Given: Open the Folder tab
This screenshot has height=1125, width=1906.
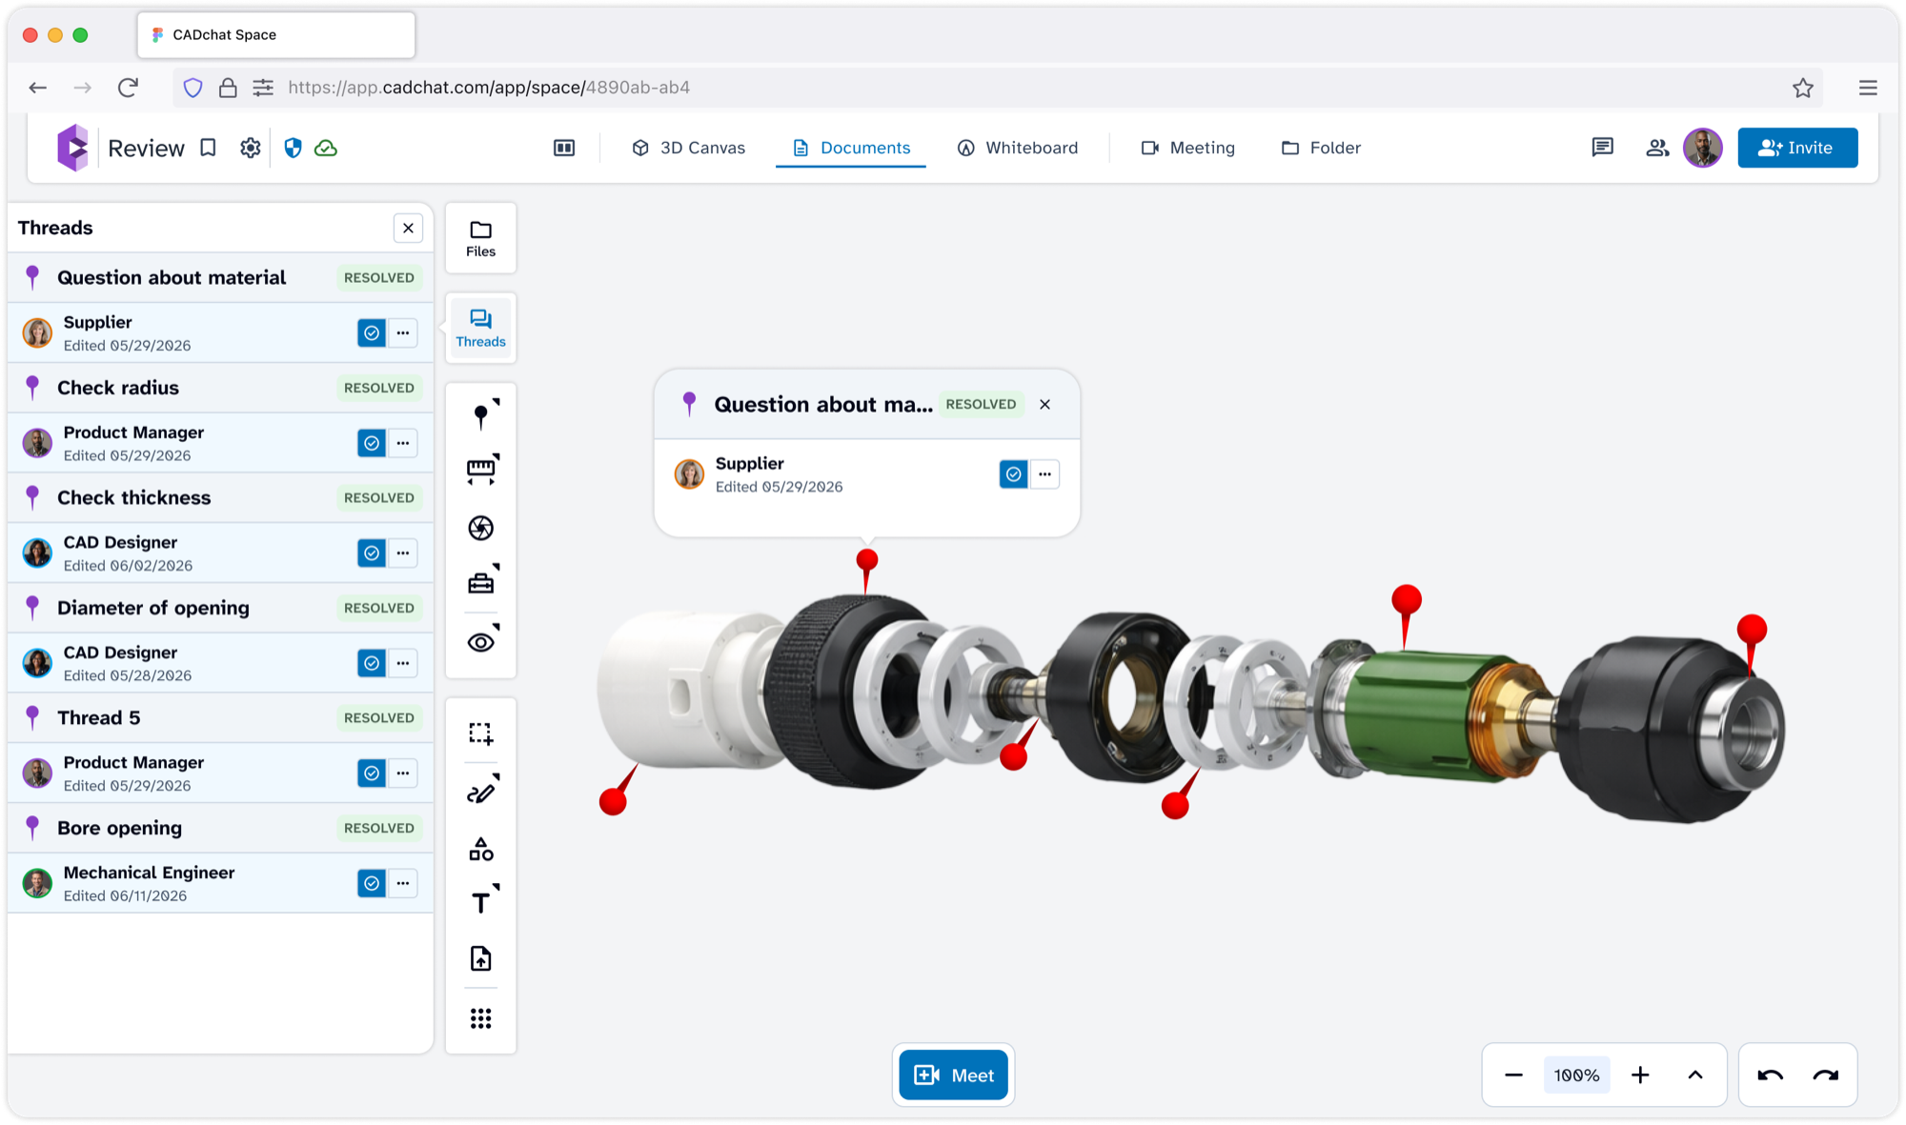Looking at the screenshot, I should tap(1321, 148).
